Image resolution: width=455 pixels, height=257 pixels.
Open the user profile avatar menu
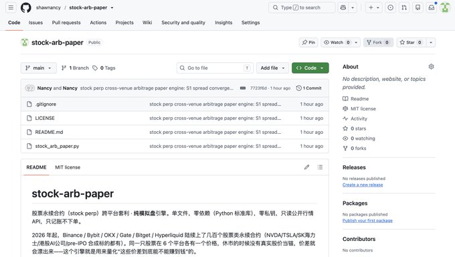[x=445, y=7]
